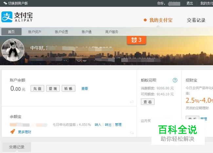Switch to merchant version via 切换到商户版
The height and width of the screenshot is (153, 213).
(18, 3)
